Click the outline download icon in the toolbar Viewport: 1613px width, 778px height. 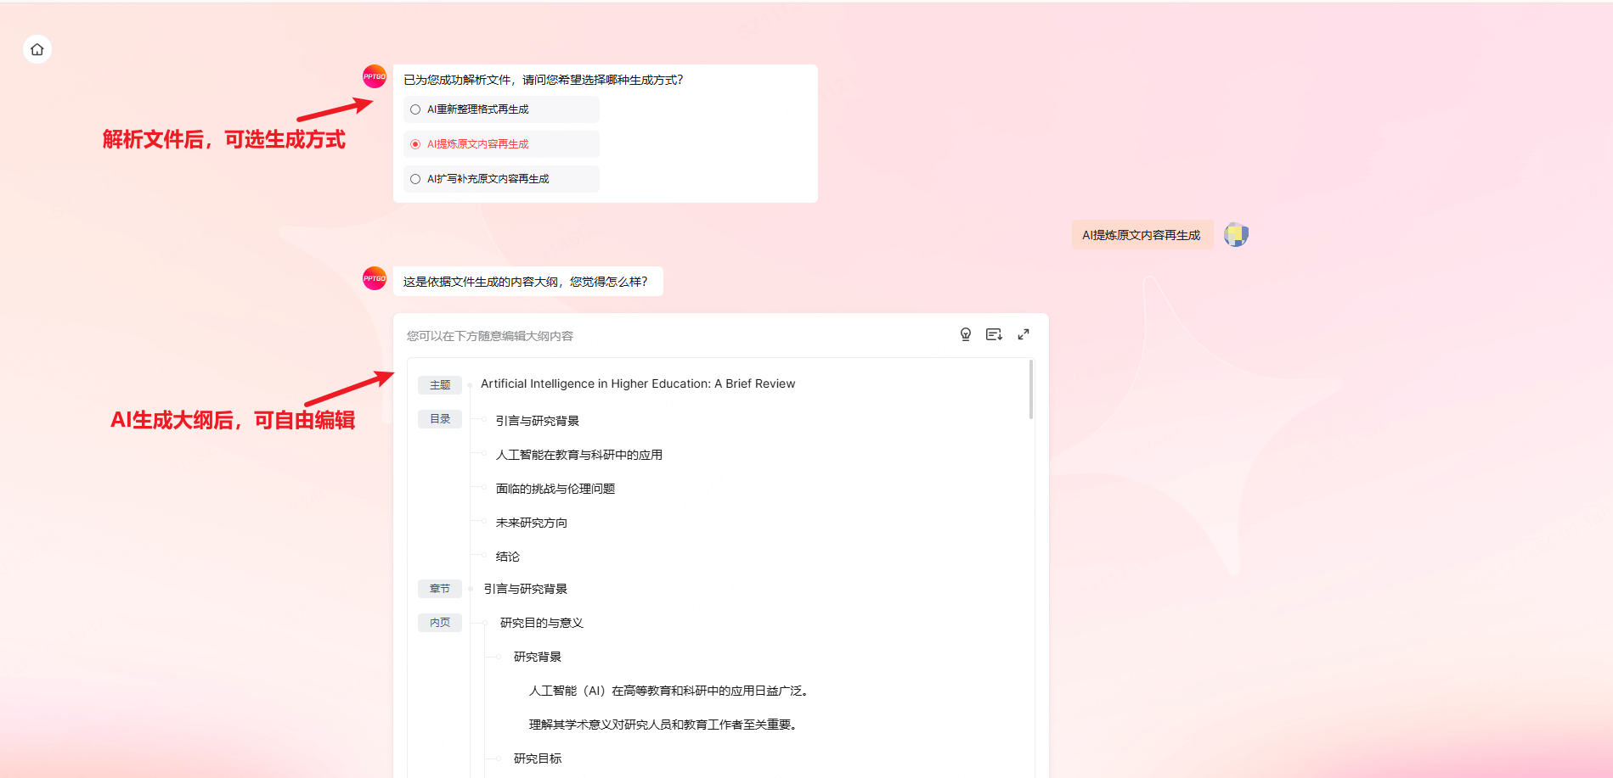tap(994, 334)
